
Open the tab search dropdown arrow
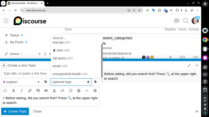[3, 3]
